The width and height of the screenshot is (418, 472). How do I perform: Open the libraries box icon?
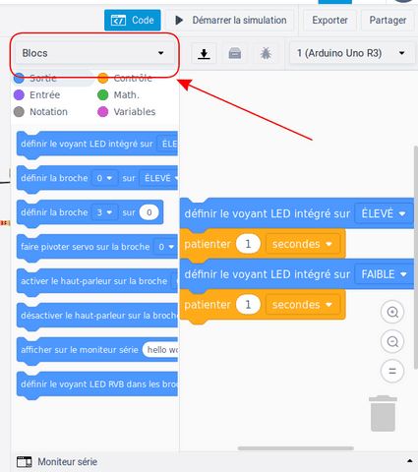pyautogui.click(x=235, y=53)
